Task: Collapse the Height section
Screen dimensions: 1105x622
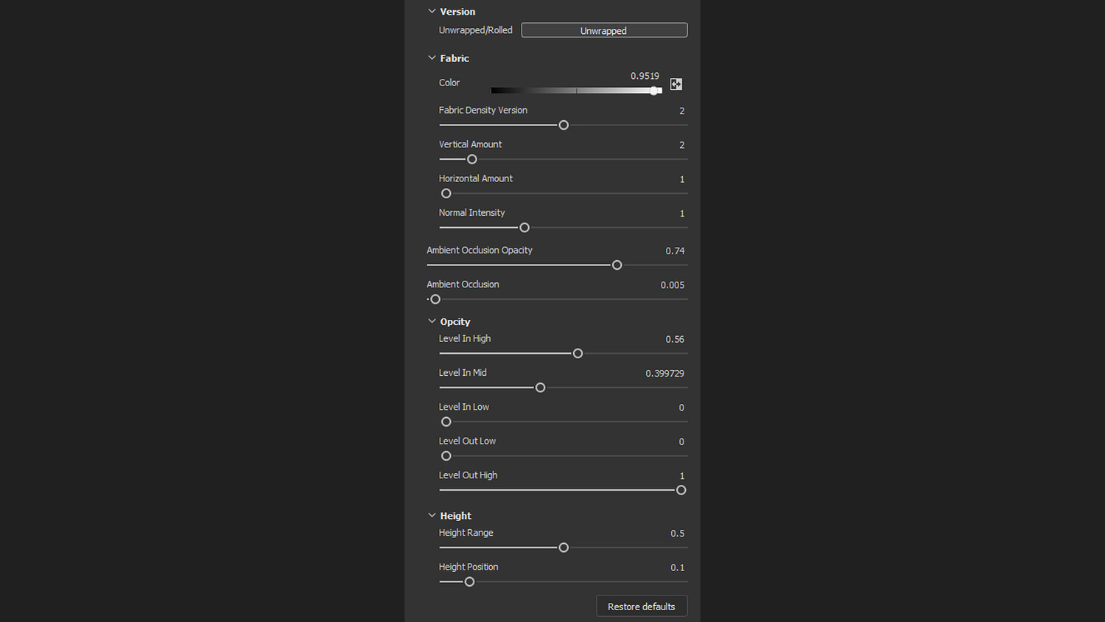Action: click(432, 516)
